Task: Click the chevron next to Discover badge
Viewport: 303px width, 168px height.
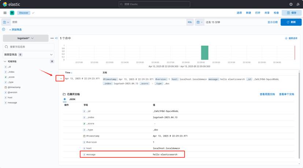Action: coord(33,13)
